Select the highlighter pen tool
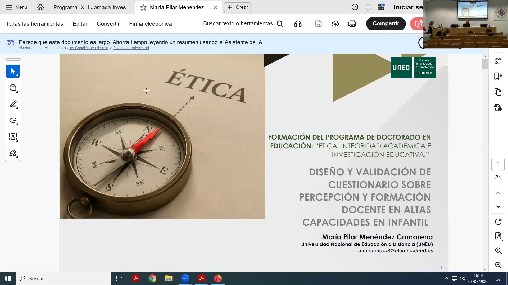 tap(13, 104)
